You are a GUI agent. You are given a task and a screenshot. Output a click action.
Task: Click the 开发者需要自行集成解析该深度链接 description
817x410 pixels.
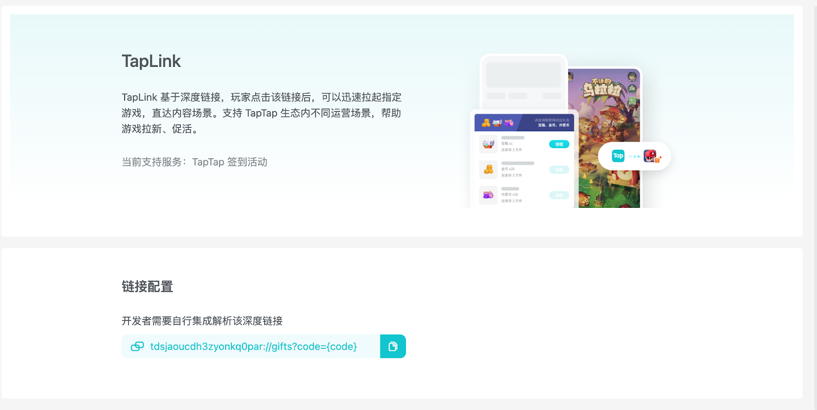tap(202, 321)
